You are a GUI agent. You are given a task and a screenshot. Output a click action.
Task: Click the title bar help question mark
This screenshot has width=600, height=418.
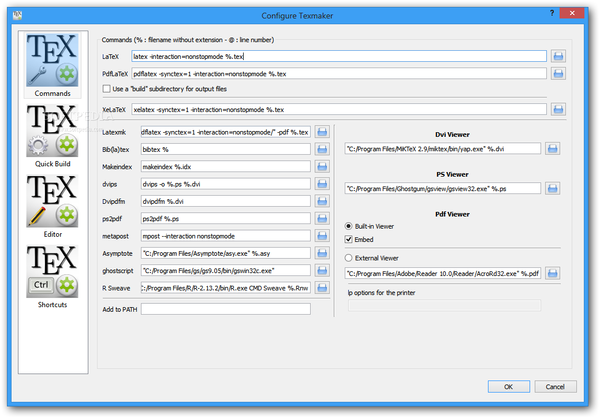552,13
